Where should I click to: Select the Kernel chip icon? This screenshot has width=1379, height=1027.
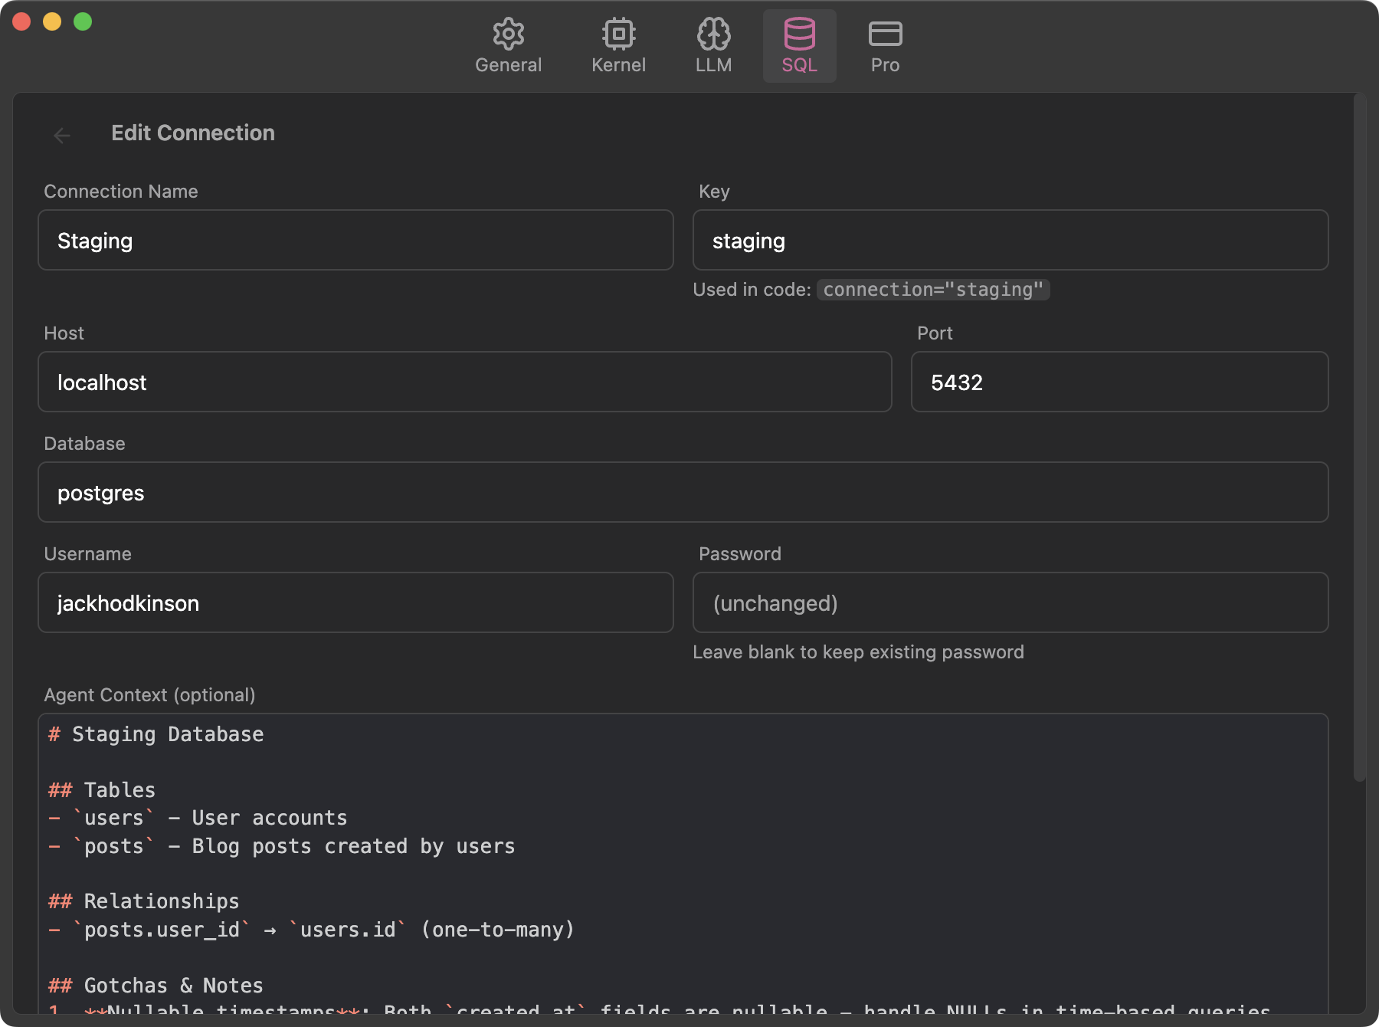(x=618, y=34)
